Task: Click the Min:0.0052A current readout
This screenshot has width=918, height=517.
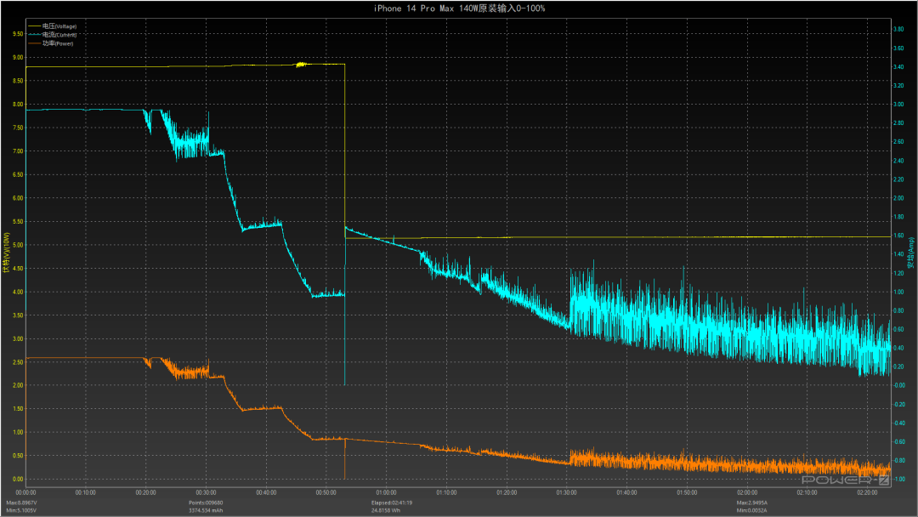Action: [x=751, y=510]
